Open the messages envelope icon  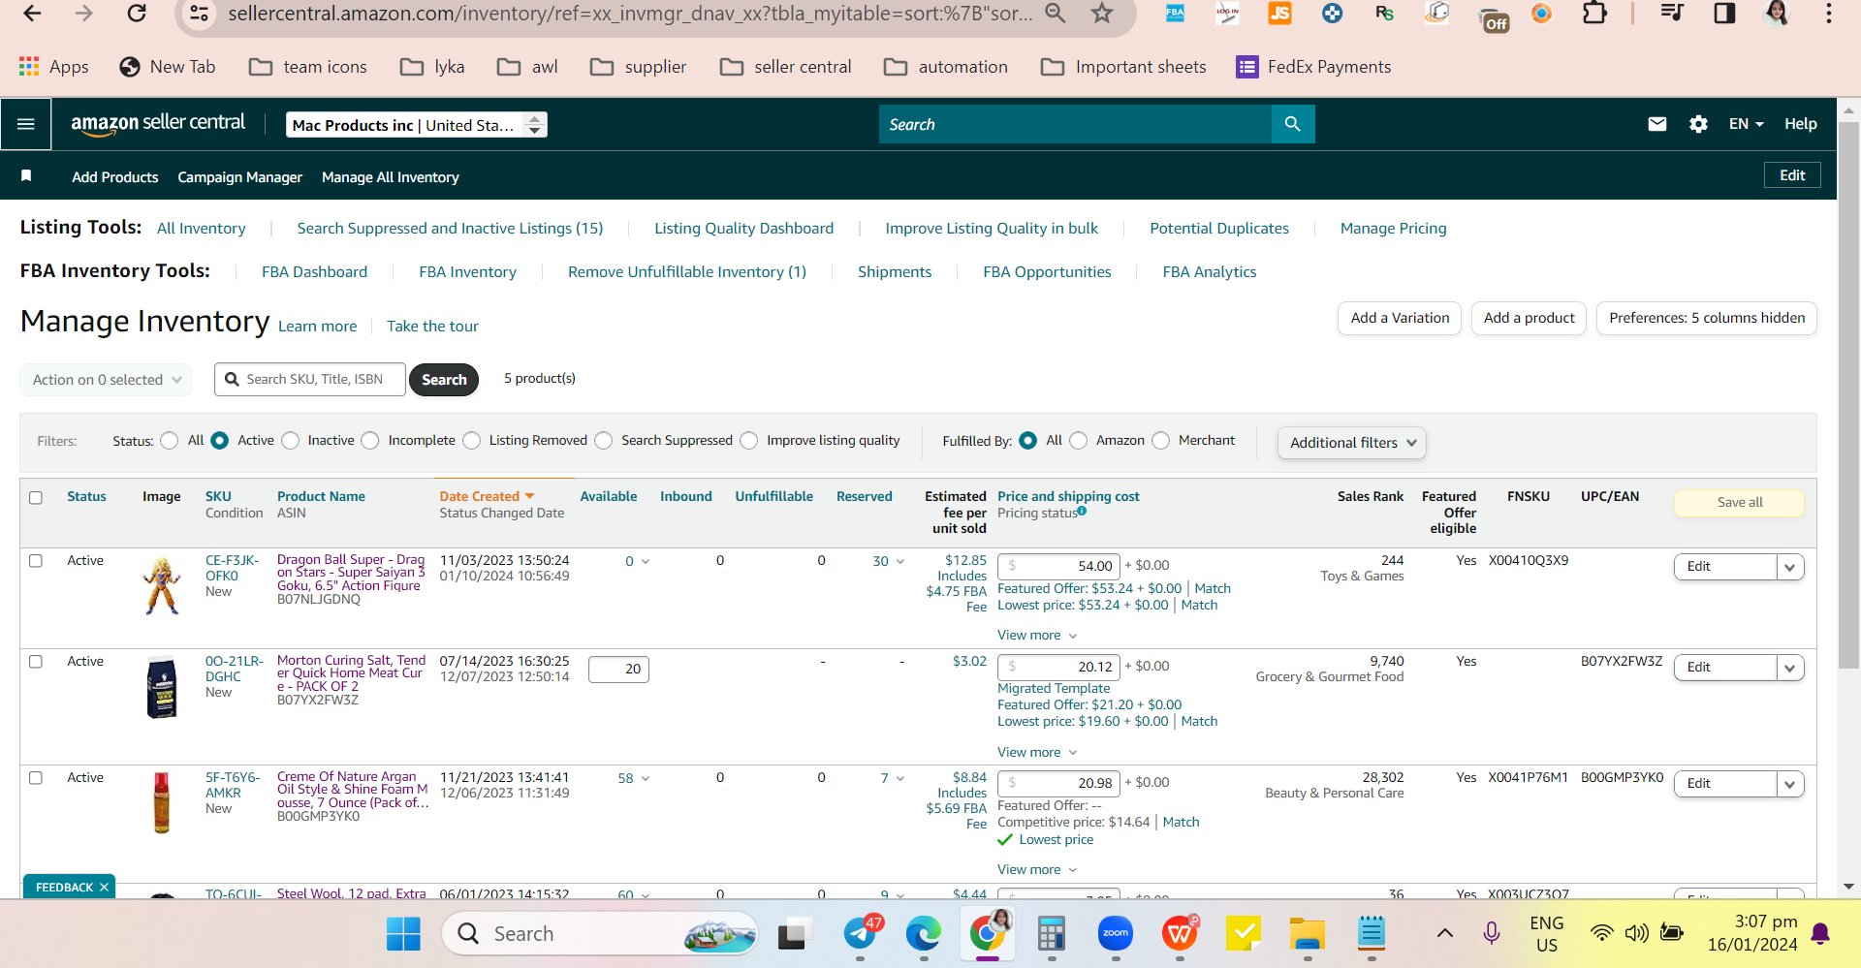tap(1657, 124)
